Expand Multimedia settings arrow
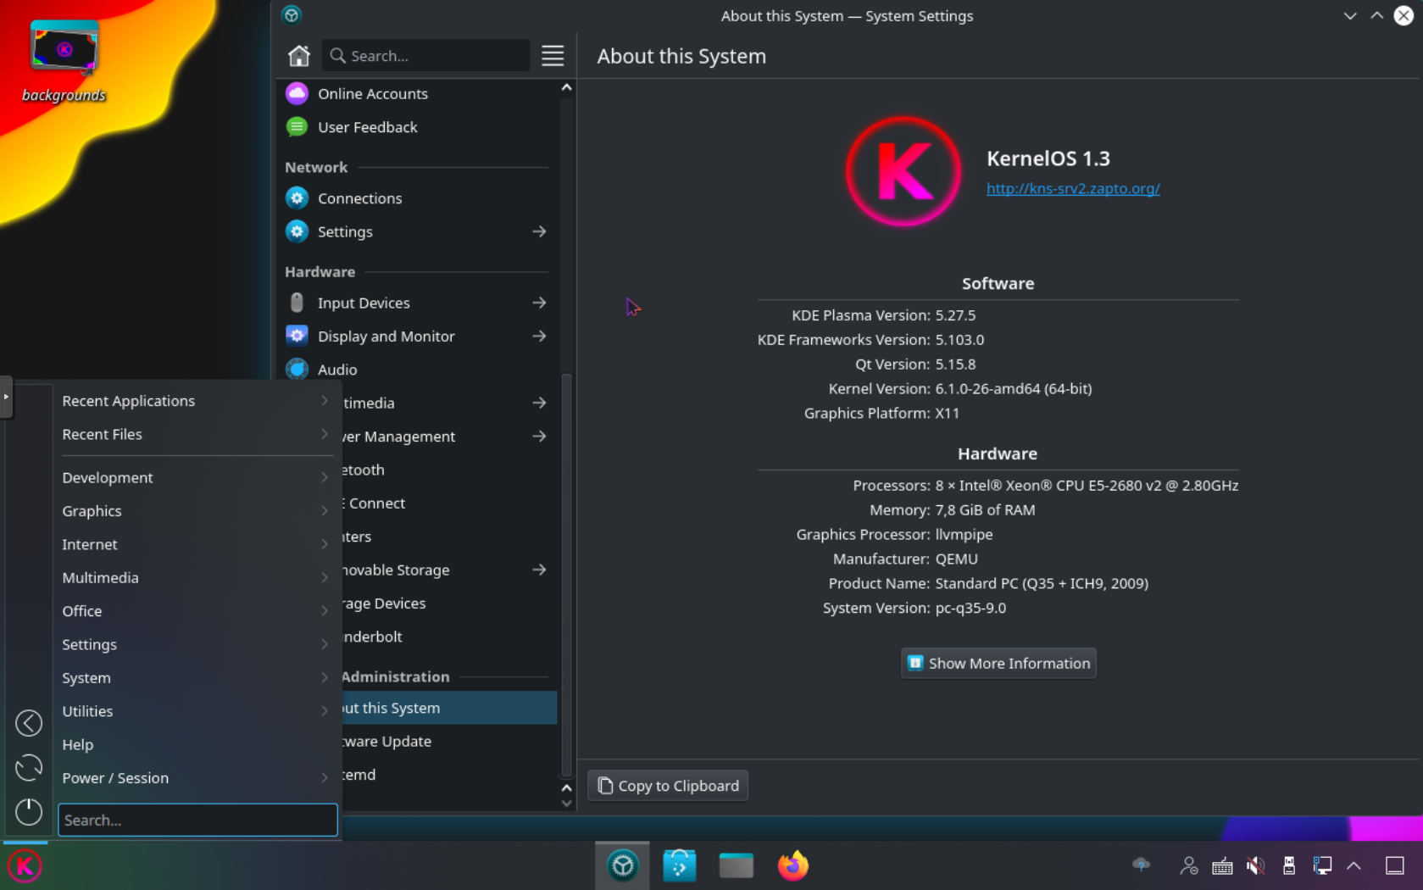 pyautogui.click(x=539, y=403)
